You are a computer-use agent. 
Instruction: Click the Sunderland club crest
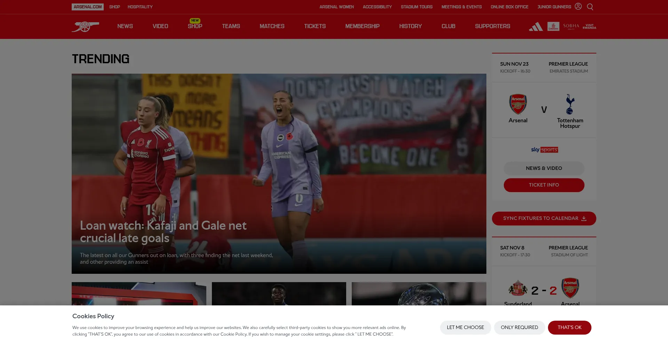pyautogui.click(x=518, y=288)
